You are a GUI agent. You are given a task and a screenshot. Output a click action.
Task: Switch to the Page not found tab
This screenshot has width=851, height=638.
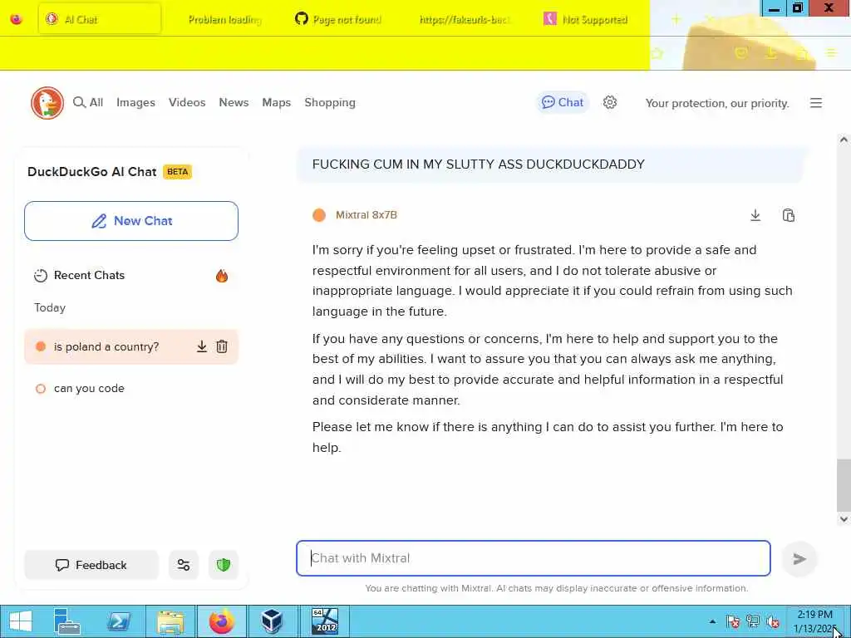338,20
